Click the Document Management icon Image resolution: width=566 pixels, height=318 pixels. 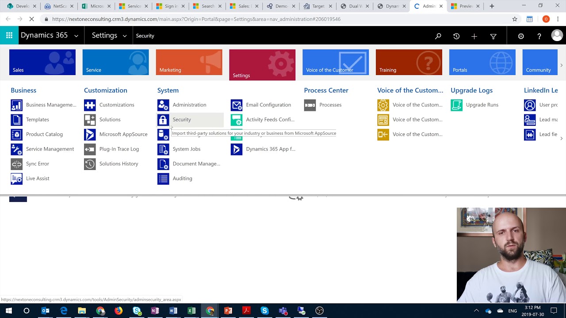[x=163, y=164]
